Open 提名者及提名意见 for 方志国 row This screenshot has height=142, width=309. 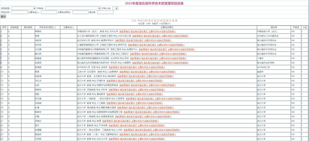point(159,49)
